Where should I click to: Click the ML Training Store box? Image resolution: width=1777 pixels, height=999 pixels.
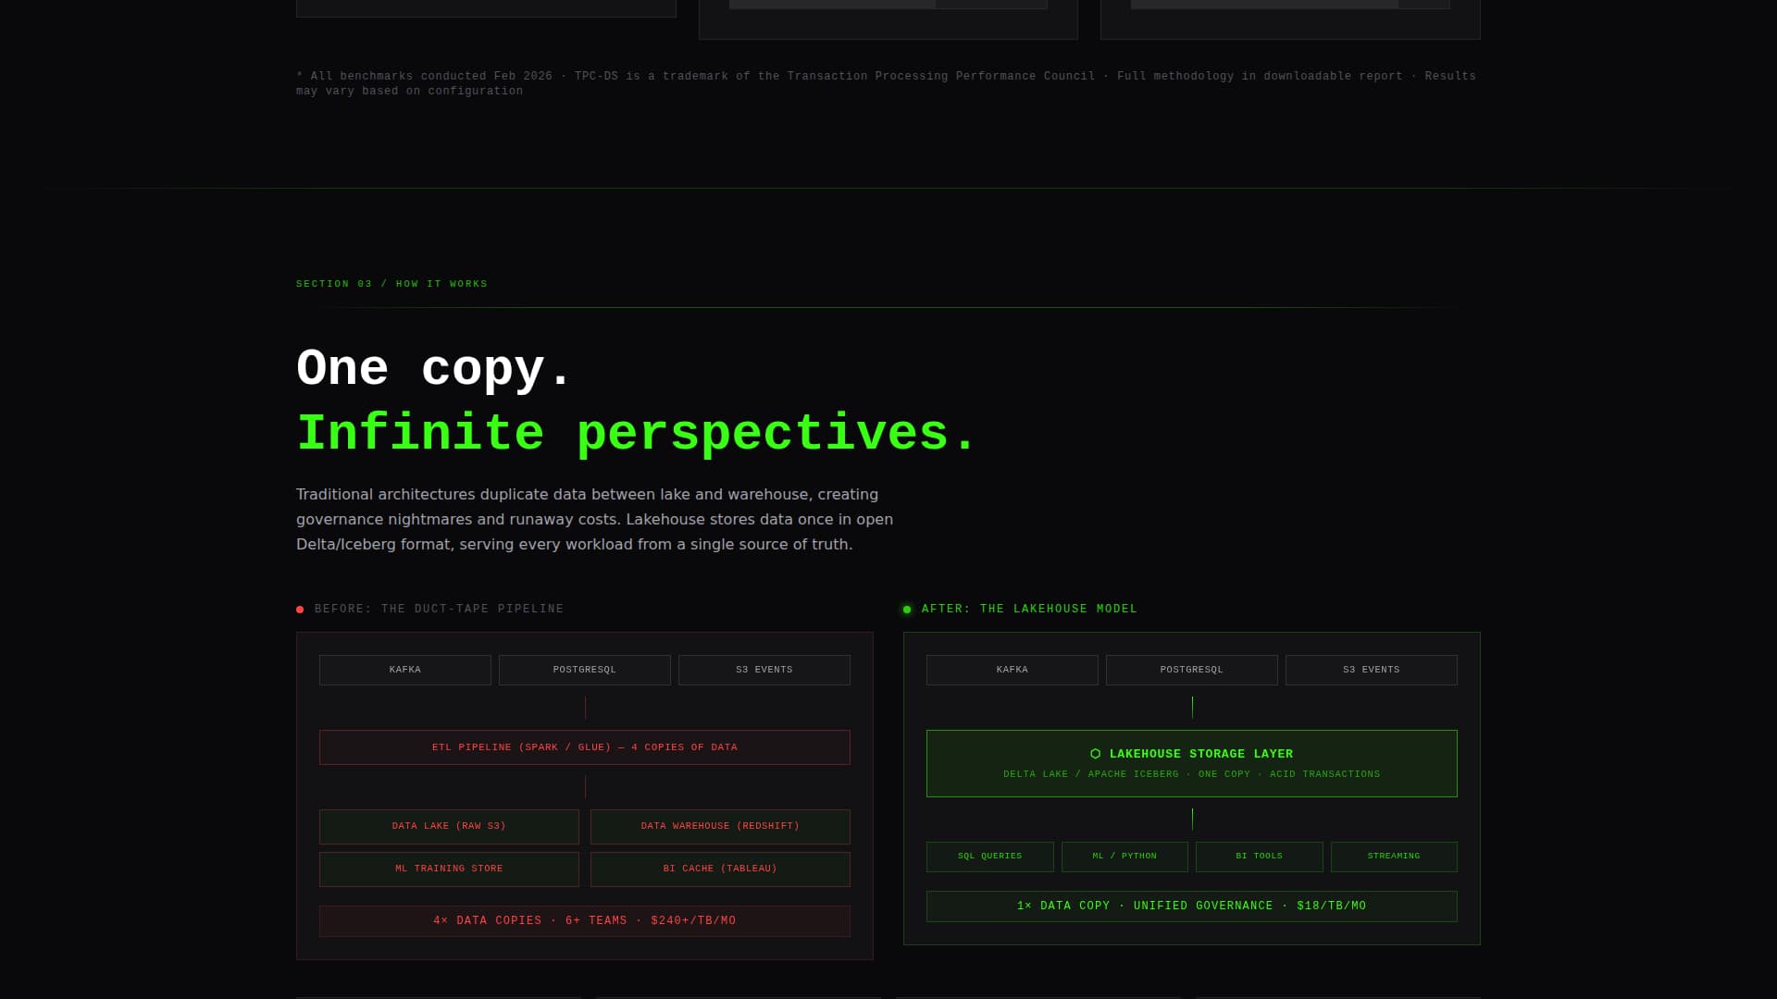(x=449, y=869)
